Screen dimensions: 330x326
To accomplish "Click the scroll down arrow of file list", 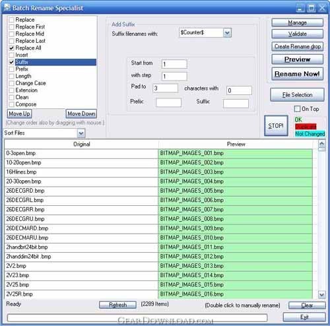I will tap(322, 294).
